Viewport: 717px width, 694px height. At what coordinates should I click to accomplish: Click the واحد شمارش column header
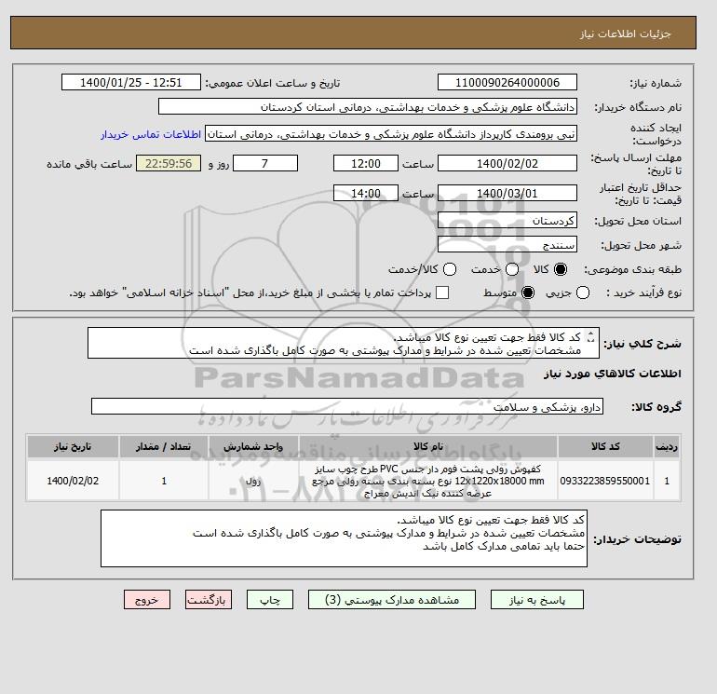tap(253, 446)
